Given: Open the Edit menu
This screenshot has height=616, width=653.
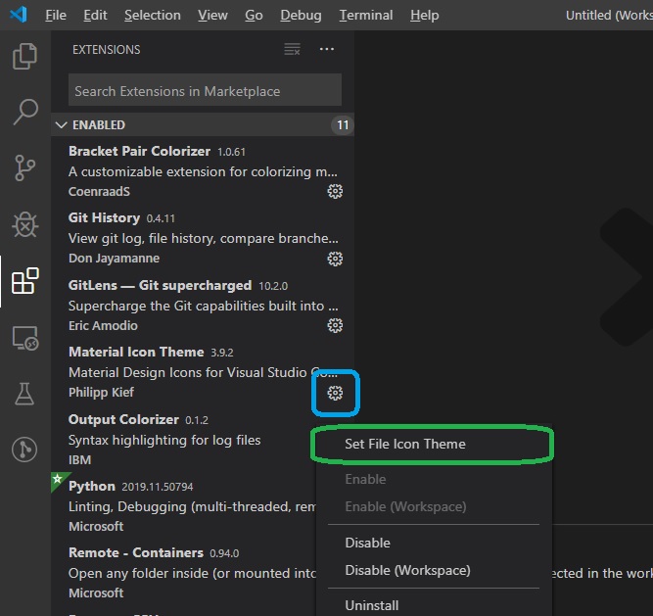Looking at the screenshot, I should (95, 15).
